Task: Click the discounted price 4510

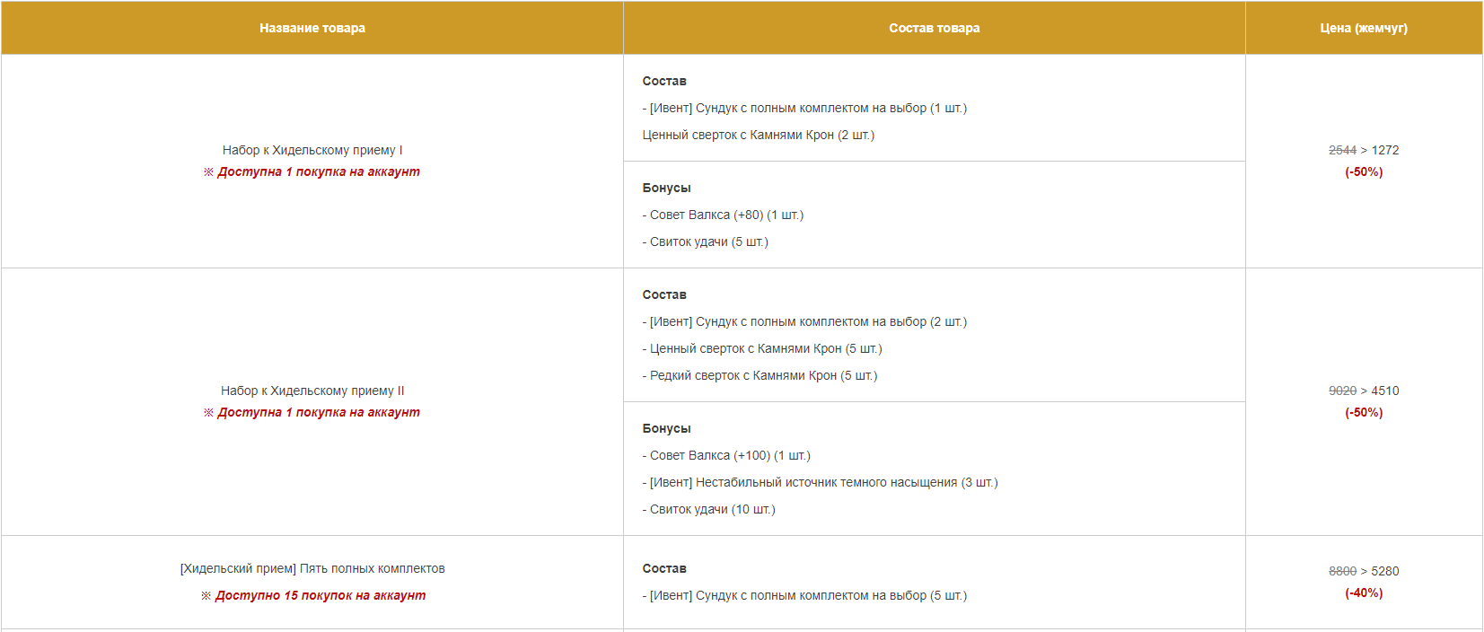Action: click(x=1385, y=391)
